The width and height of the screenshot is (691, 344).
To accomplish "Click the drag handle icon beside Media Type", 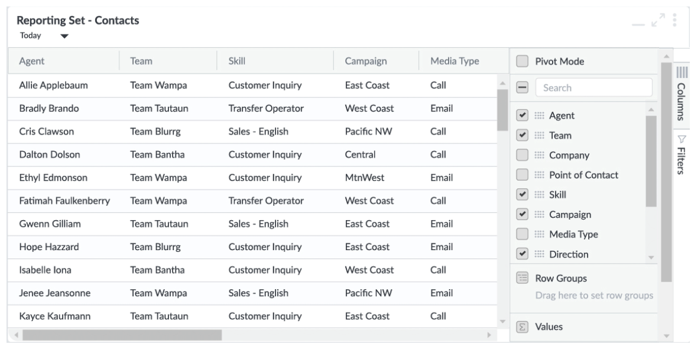I will pos(538,235).
